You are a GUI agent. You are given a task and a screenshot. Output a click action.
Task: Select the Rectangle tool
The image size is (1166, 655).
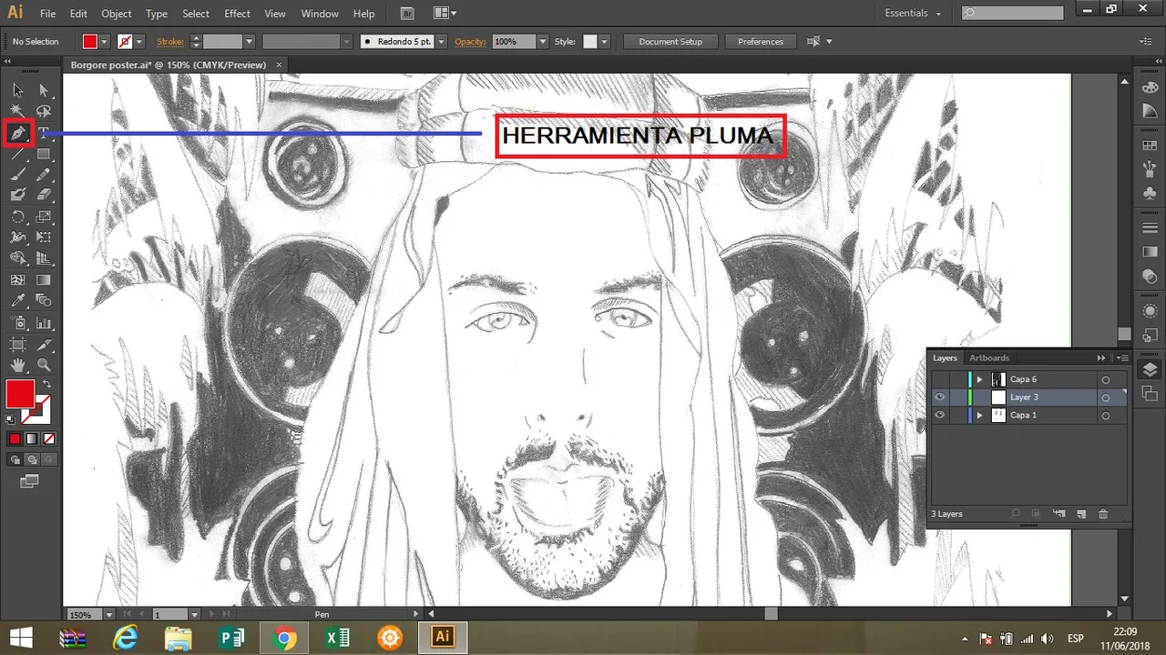click(x=43, y=154)
